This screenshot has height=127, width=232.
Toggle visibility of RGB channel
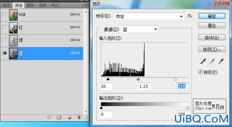click(5, 15)
